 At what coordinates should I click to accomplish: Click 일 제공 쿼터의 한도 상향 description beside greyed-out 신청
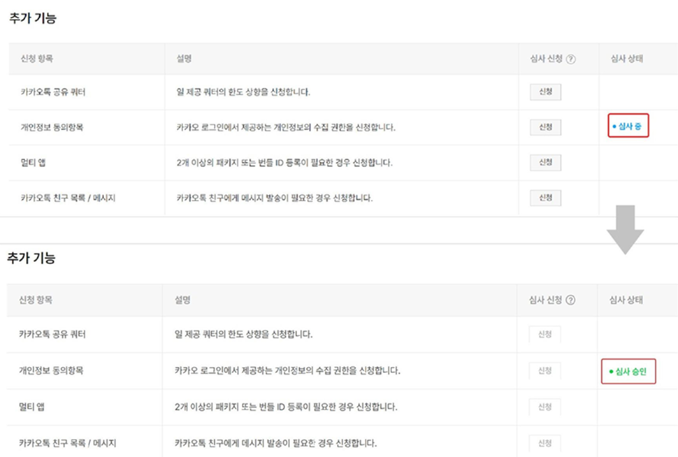point(243,334)
